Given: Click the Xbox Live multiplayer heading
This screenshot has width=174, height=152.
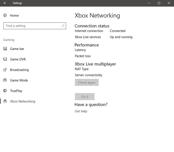Looking at the screenshot, I should [95, 64].
